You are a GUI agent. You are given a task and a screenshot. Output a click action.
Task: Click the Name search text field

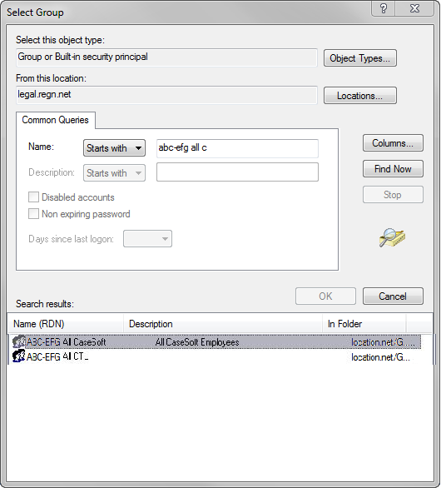pyautogui.click(x=237, y=148)
